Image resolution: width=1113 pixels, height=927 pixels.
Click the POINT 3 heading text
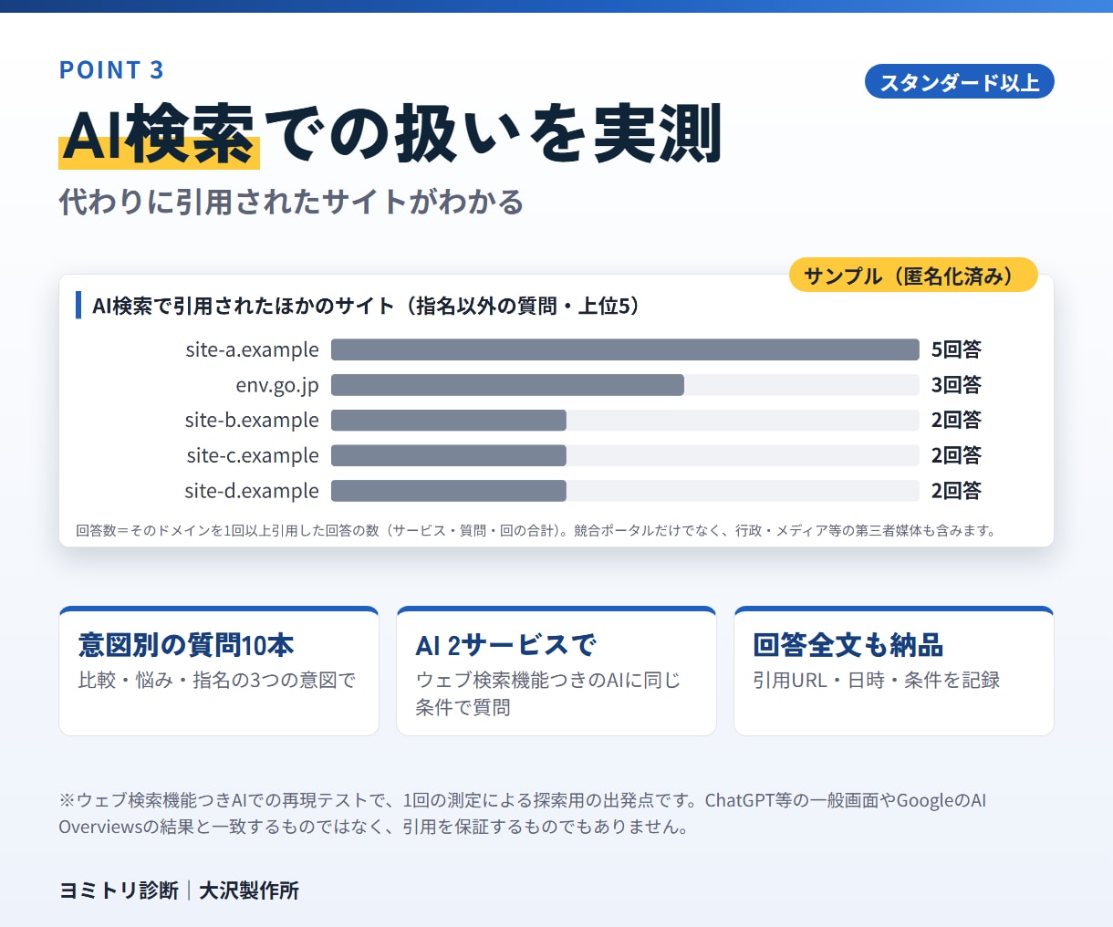point(111,70)
